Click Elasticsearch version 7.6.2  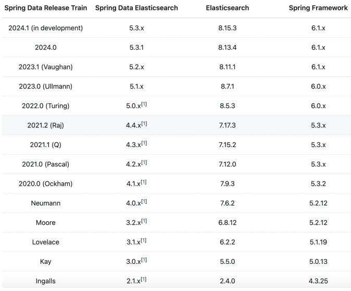(x=228, y=203)
